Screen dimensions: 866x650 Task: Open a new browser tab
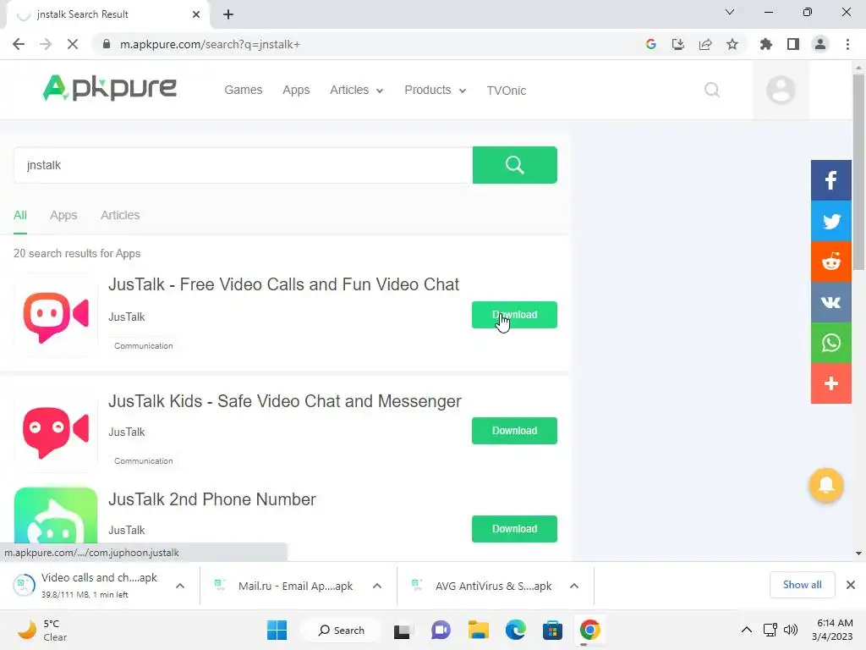coord(228,14)
